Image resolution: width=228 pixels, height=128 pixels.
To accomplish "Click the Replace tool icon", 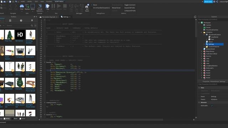I will pos(27,6).
